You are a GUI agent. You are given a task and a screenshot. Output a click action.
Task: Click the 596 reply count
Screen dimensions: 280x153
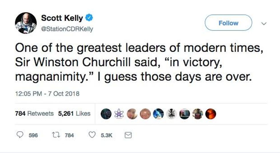point(33,136)
